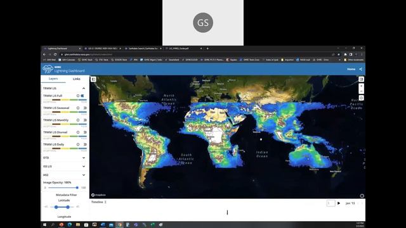406x228 pixels.
Task: Select the LIS_VHRES_Guide.pdf browser tab
Action: 183,48
